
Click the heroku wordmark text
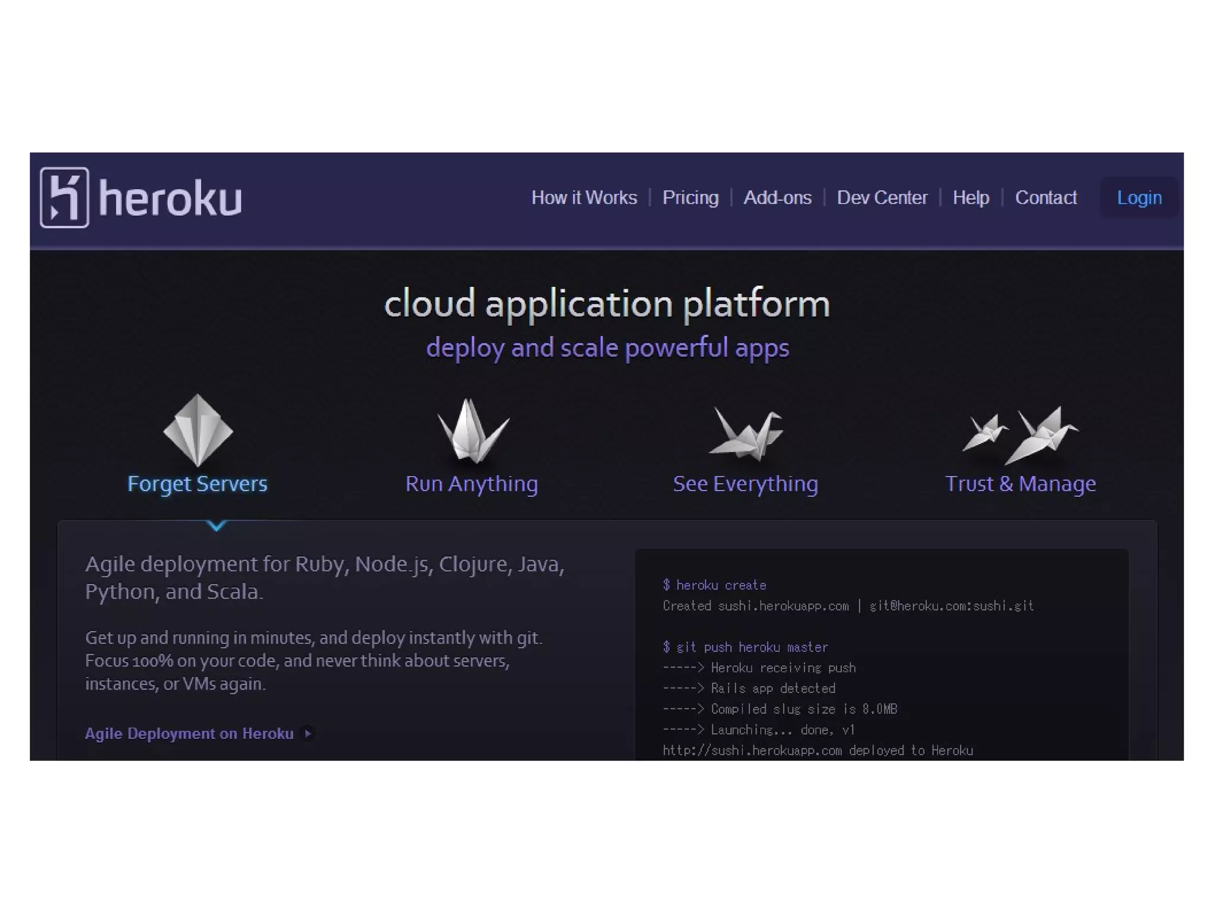tap(170, 199)
